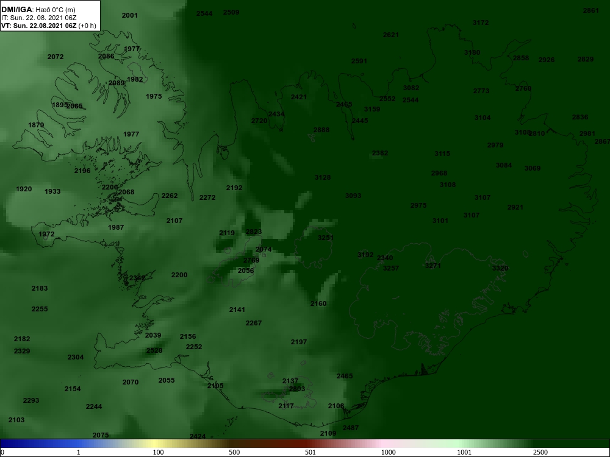This screenshot has width=610, height=457.
Task: Click the value 2528 on Reykjanes
Action: click(x=154, y=350)
